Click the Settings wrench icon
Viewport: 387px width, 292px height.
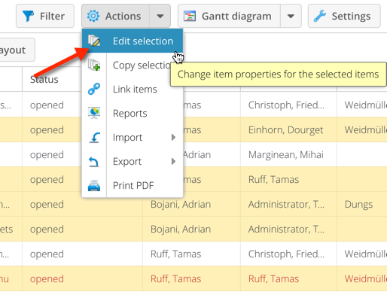(x=320, y=16)
